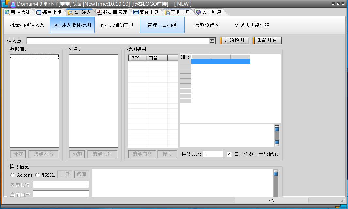Click the 检测TOP number field

click(213, 154)
